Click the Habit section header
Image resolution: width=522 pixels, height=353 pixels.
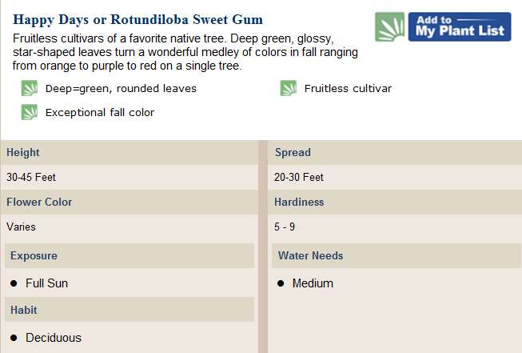click(130, 310)
